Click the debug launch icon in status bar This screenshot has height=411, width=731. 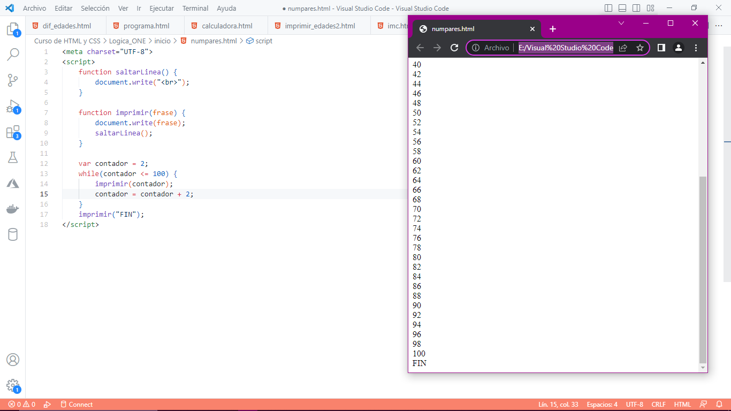tap(47, 405)
